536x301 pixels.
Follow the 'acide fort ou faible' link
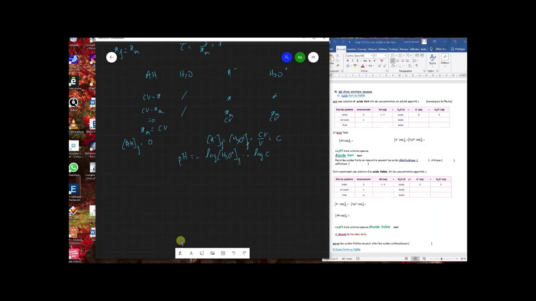click(353, 96)
